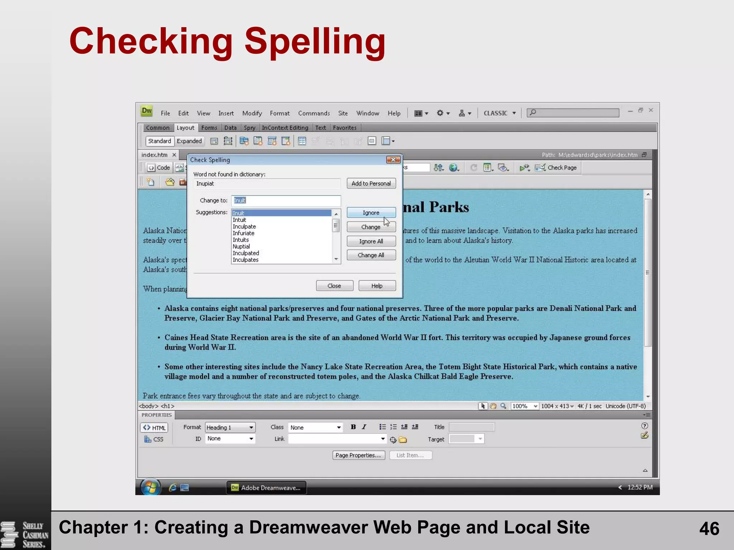Viewport: 734px width, 550px height.
Task: Click the View Options icon
Action: (488, 168)
